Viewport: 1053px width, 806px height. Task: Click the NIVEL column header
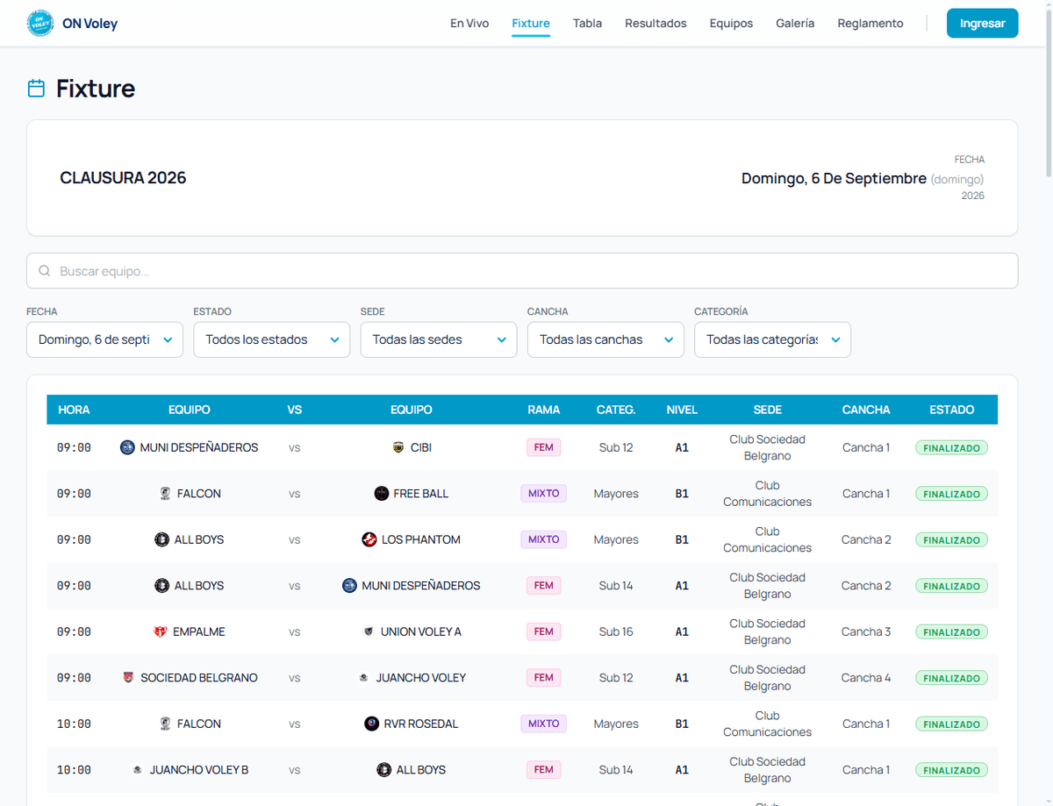tap(682, 410)
